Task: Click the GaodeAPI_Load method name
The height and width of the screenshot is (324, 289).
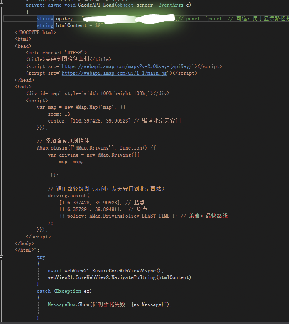Action: pyautogui.click(x=96, y=5)
